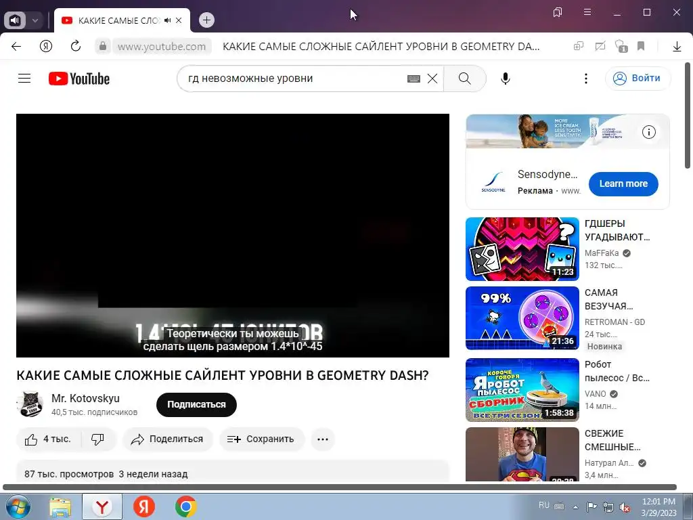The height and width of the screenshot is (520, 693).
Task: Start voice search with microphone
Action: [x=506, y=79]
